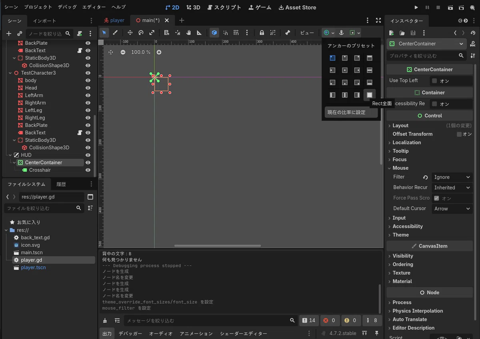Click the zoom in plus icon
Image resolution: width=480 pixels, height=339 pixels.
pyautogui.click(x=159, y=52)
